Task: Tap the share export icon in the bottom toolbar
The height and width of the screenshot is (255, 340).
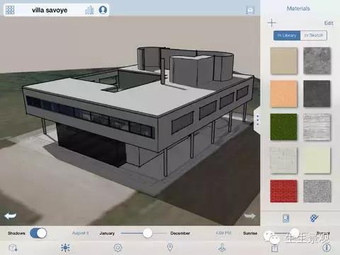Action: coord(274,248)
